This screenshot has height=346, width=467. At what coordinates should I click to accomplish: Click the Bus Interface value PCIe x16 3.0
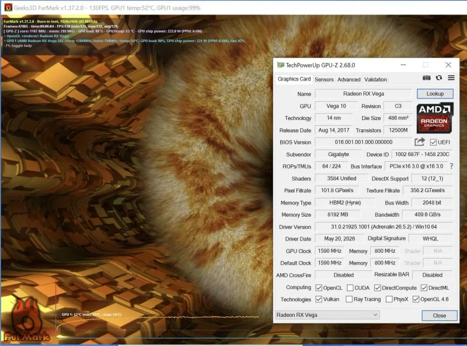[x=416, y=167]
